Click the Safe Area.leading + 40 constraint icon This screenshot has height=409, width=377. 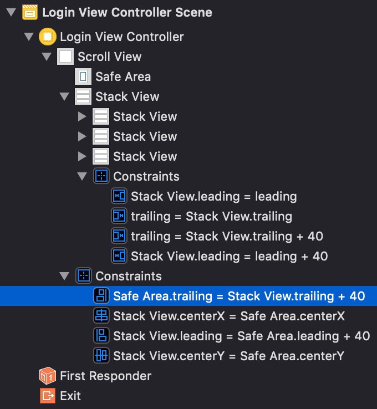click(101, 336)
